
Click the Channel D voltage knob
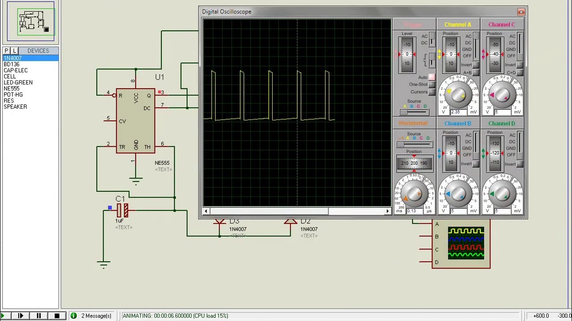pyautogui.click(x=501, y=193)
